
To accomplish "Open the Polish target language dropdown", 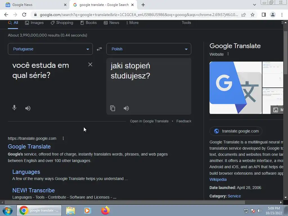I will 149,49.
